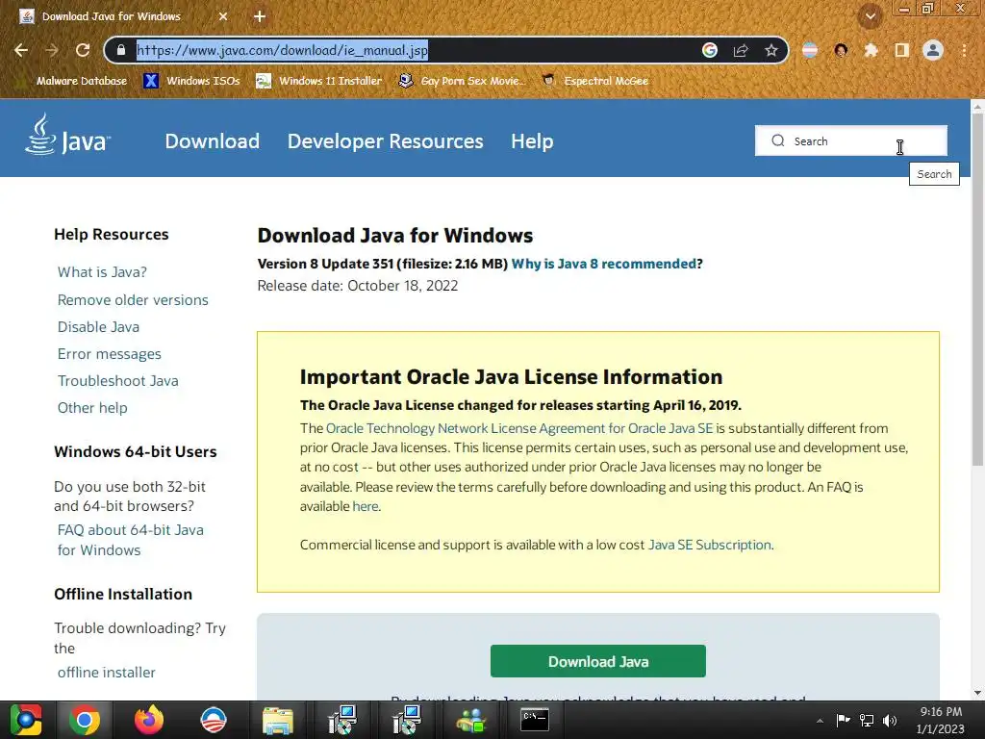Image resolution: width=985 pixels, height=739 pixels.
Task: Click the network tray icon
Action: 867,720
